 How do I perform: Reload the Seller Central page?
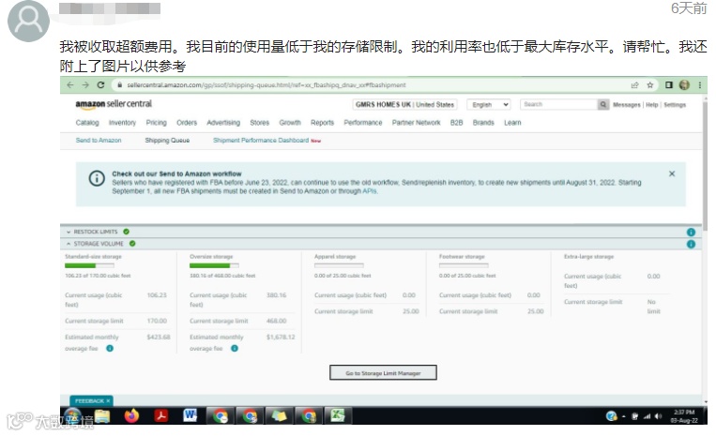click(101, 84)
